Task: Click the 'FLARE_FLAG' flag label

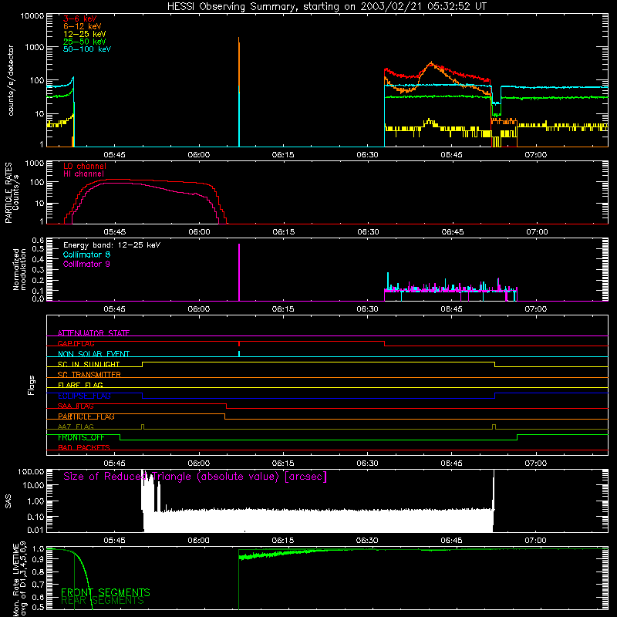Action: pos(80,385)
